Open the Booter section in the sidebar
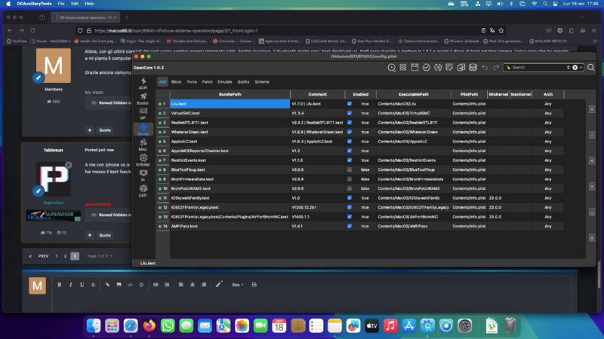Screen dimensions: 604x339 143,99
